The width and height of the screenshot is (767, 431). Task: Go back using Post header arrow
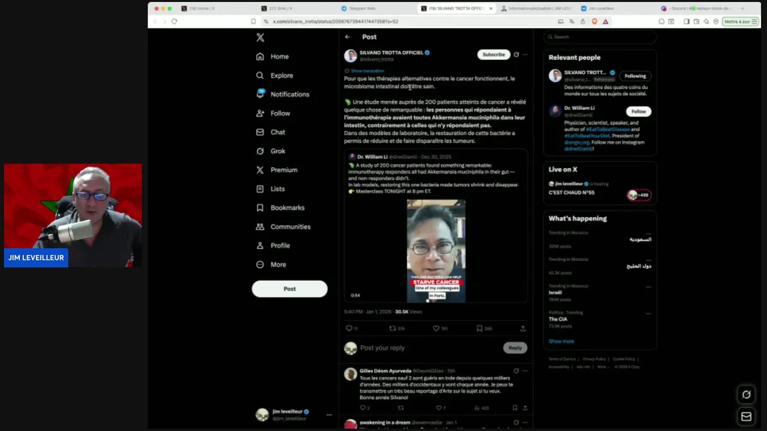click(348, 37)
